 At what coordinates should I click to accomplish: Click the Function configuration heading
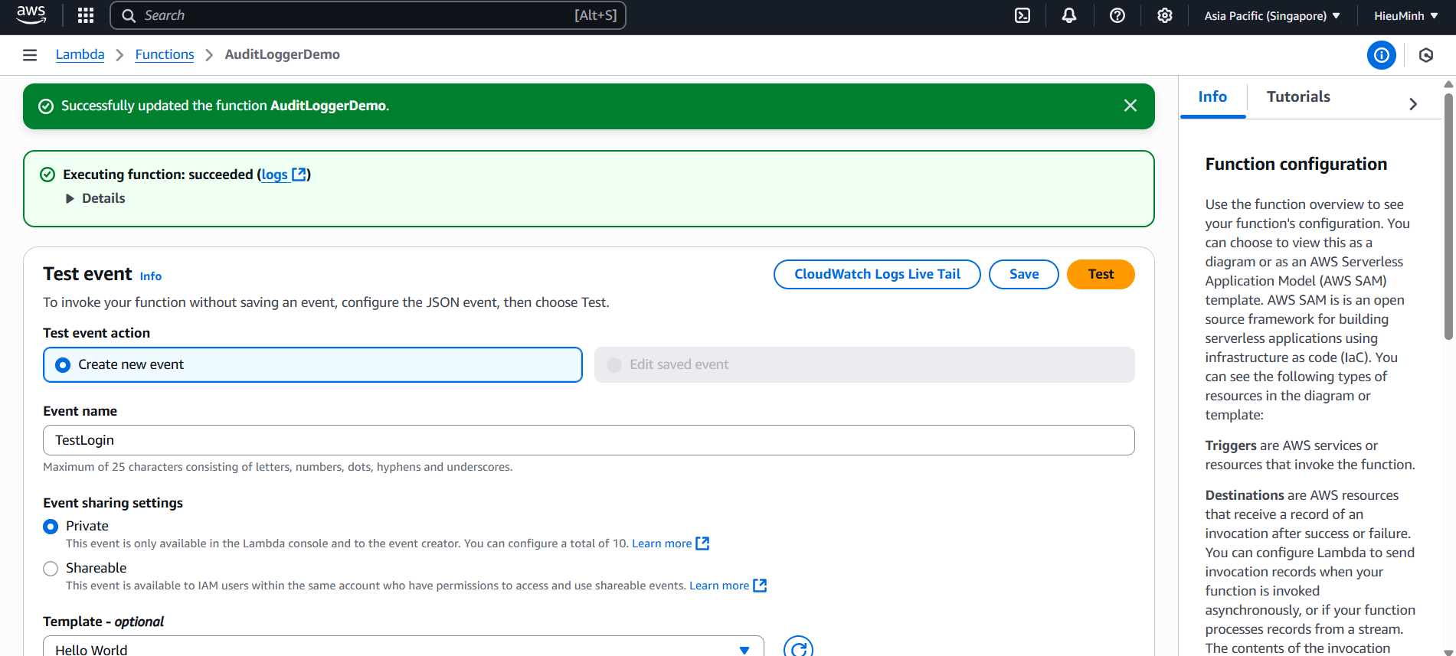[1296, 164]
